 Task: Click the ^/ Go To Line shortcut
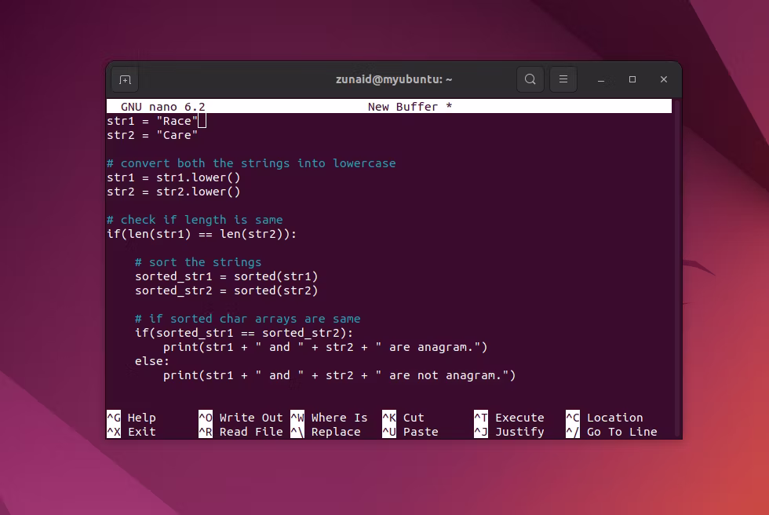611,432
